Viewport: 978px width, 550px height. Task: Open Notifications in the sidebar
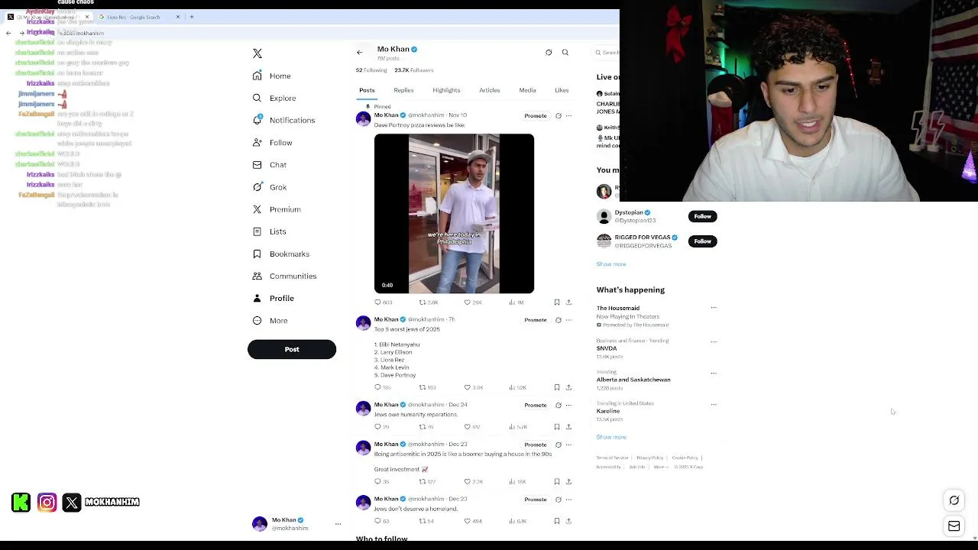coord(283,120)
